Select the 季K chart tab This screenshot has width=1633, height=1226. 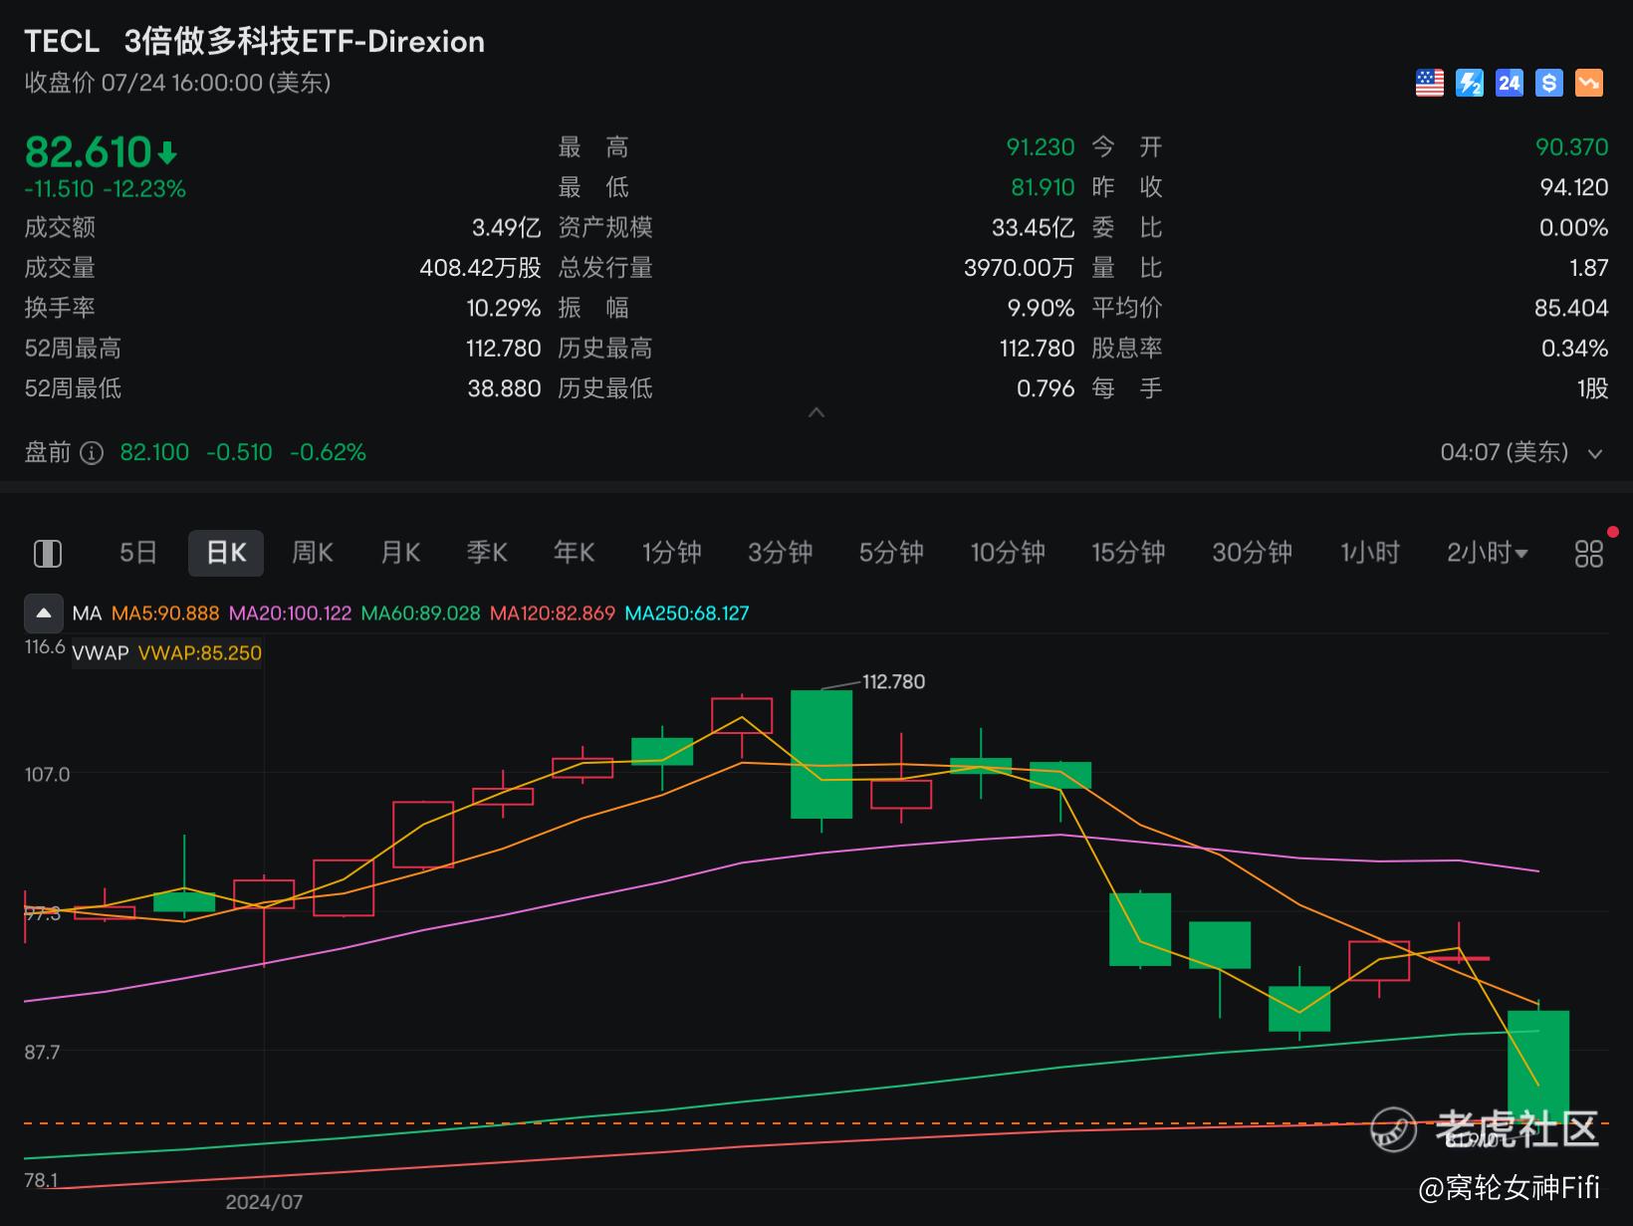point(487,553)
